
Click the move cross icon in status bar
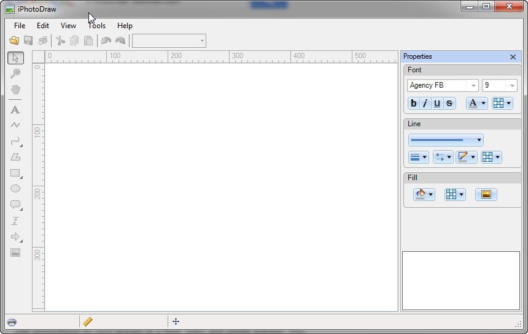tap(176, 322)
